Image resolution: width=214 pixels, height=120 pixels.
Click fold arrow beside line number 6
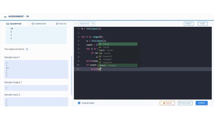[x=80, y=49]
